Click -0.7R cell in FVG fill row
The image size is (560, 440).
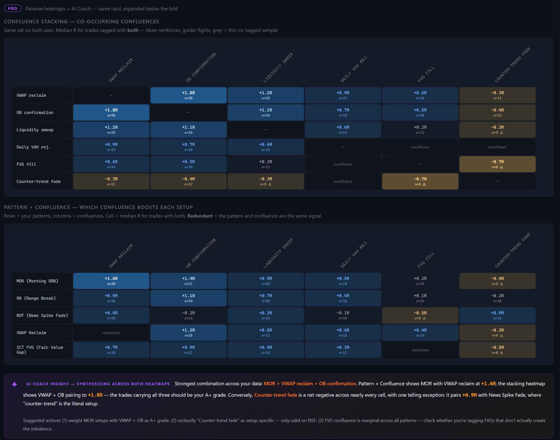tap(498, 164)
